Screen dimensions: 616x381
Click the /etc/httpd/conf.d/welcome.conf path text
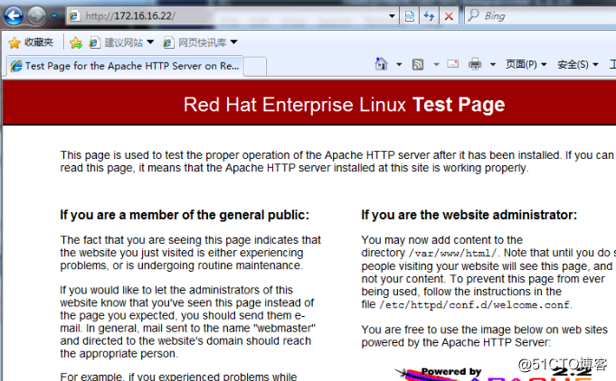coord(475,304)
